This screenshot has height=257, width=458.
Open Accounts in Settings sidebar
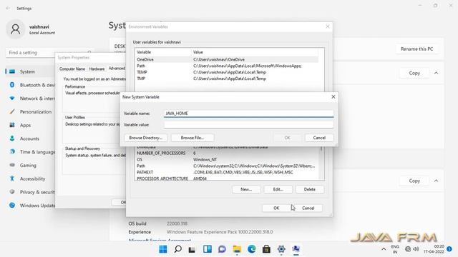point(29,138)
